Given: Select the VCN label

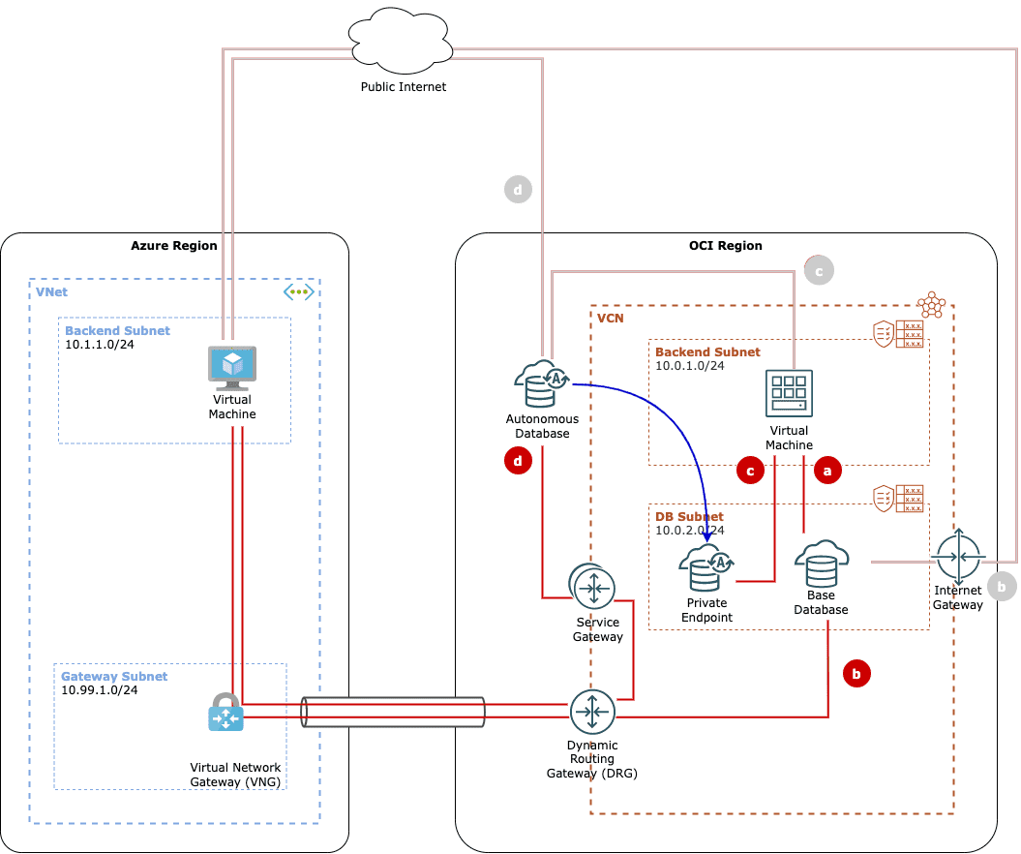Looking at the screenshot, I should pyautogui.click(x=610, y=318).
